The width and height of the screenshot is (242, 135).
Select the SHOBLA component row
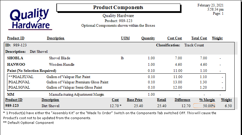(114, 58)
